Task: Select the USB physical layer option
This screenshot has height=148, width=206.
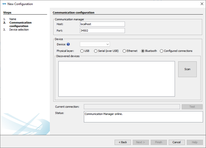Action: click(x=82, y=51)
